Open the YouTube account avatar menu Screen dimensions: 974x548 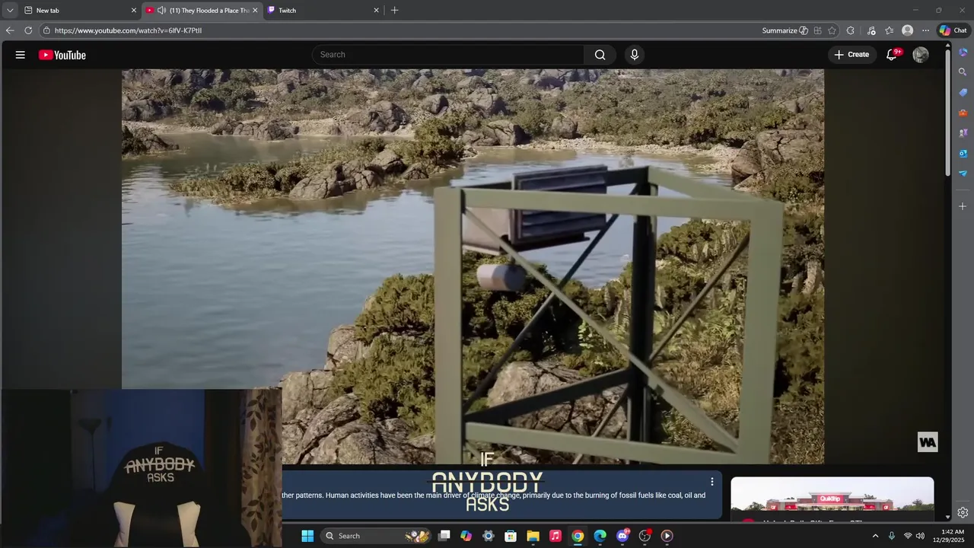(921, 55)
